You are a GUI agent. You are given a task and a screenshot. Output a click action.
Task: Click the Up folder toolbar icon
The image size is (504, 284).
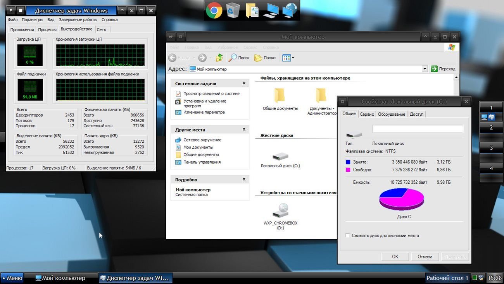[x=219, y=58]
